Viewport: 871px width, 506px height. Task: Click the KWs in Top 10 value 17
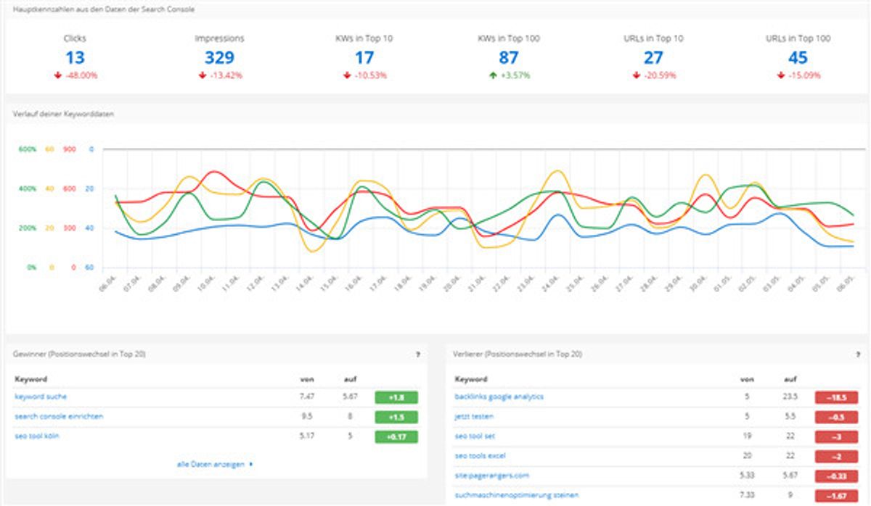364,57
